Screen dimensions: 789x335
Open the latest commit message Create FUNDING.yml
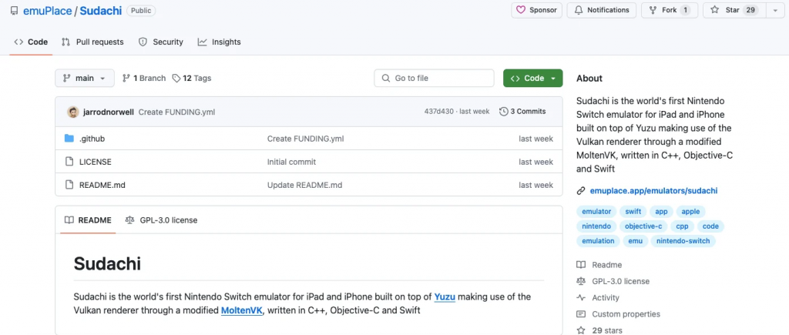(x=176, y=112)
